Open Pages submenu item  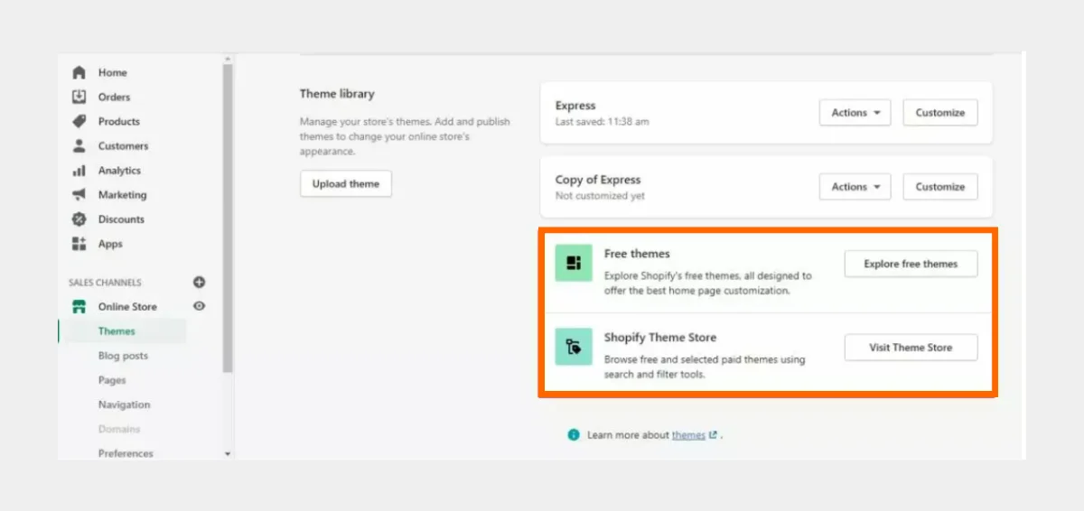[x=112, y=380]
